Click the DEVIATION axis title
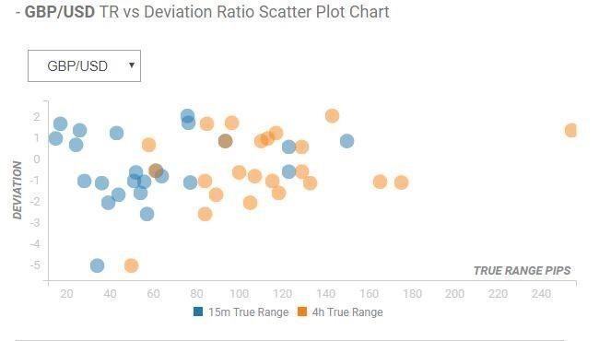The image size is (599, 341). pyautogui.click(x=18, y=190)
